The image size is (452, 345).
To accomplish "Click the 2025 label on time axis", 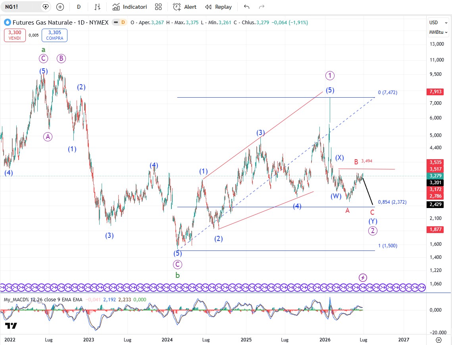I will (246, 340).
